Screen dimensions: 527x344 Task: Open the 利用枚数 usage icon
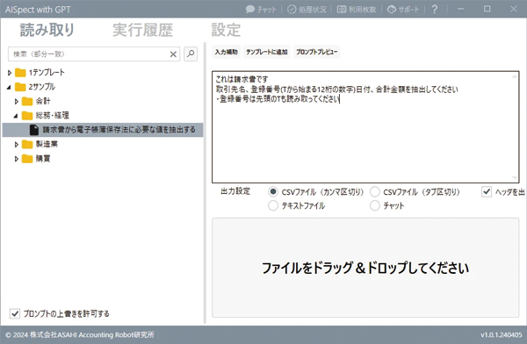tap(342, 9)
